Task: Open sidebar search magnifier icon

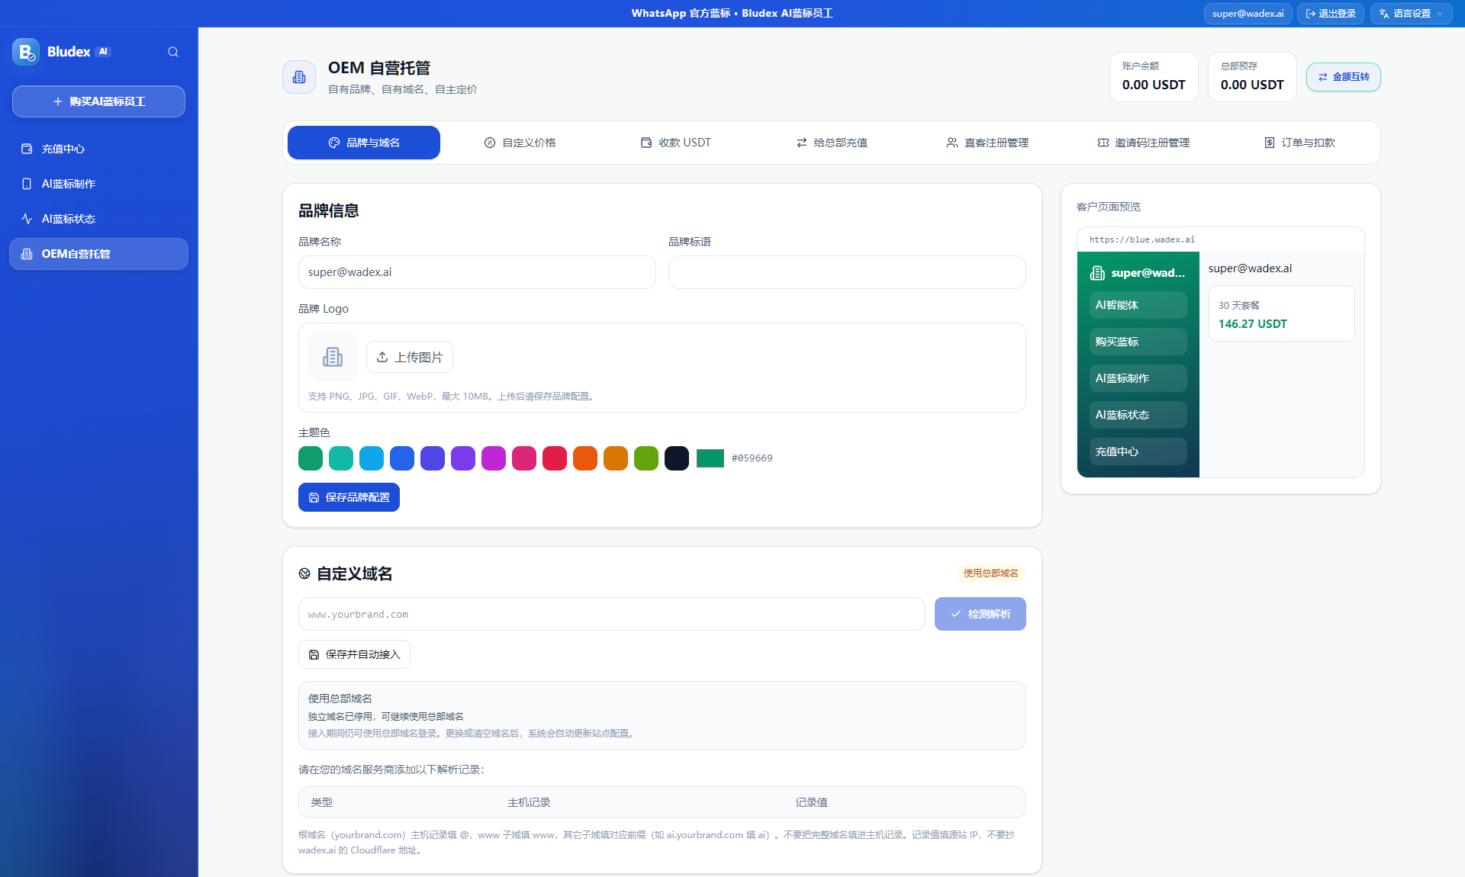Action: click(x=173, y=52)
